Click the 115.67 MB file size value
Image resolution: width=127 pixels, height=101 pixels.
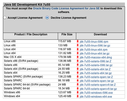65,41
